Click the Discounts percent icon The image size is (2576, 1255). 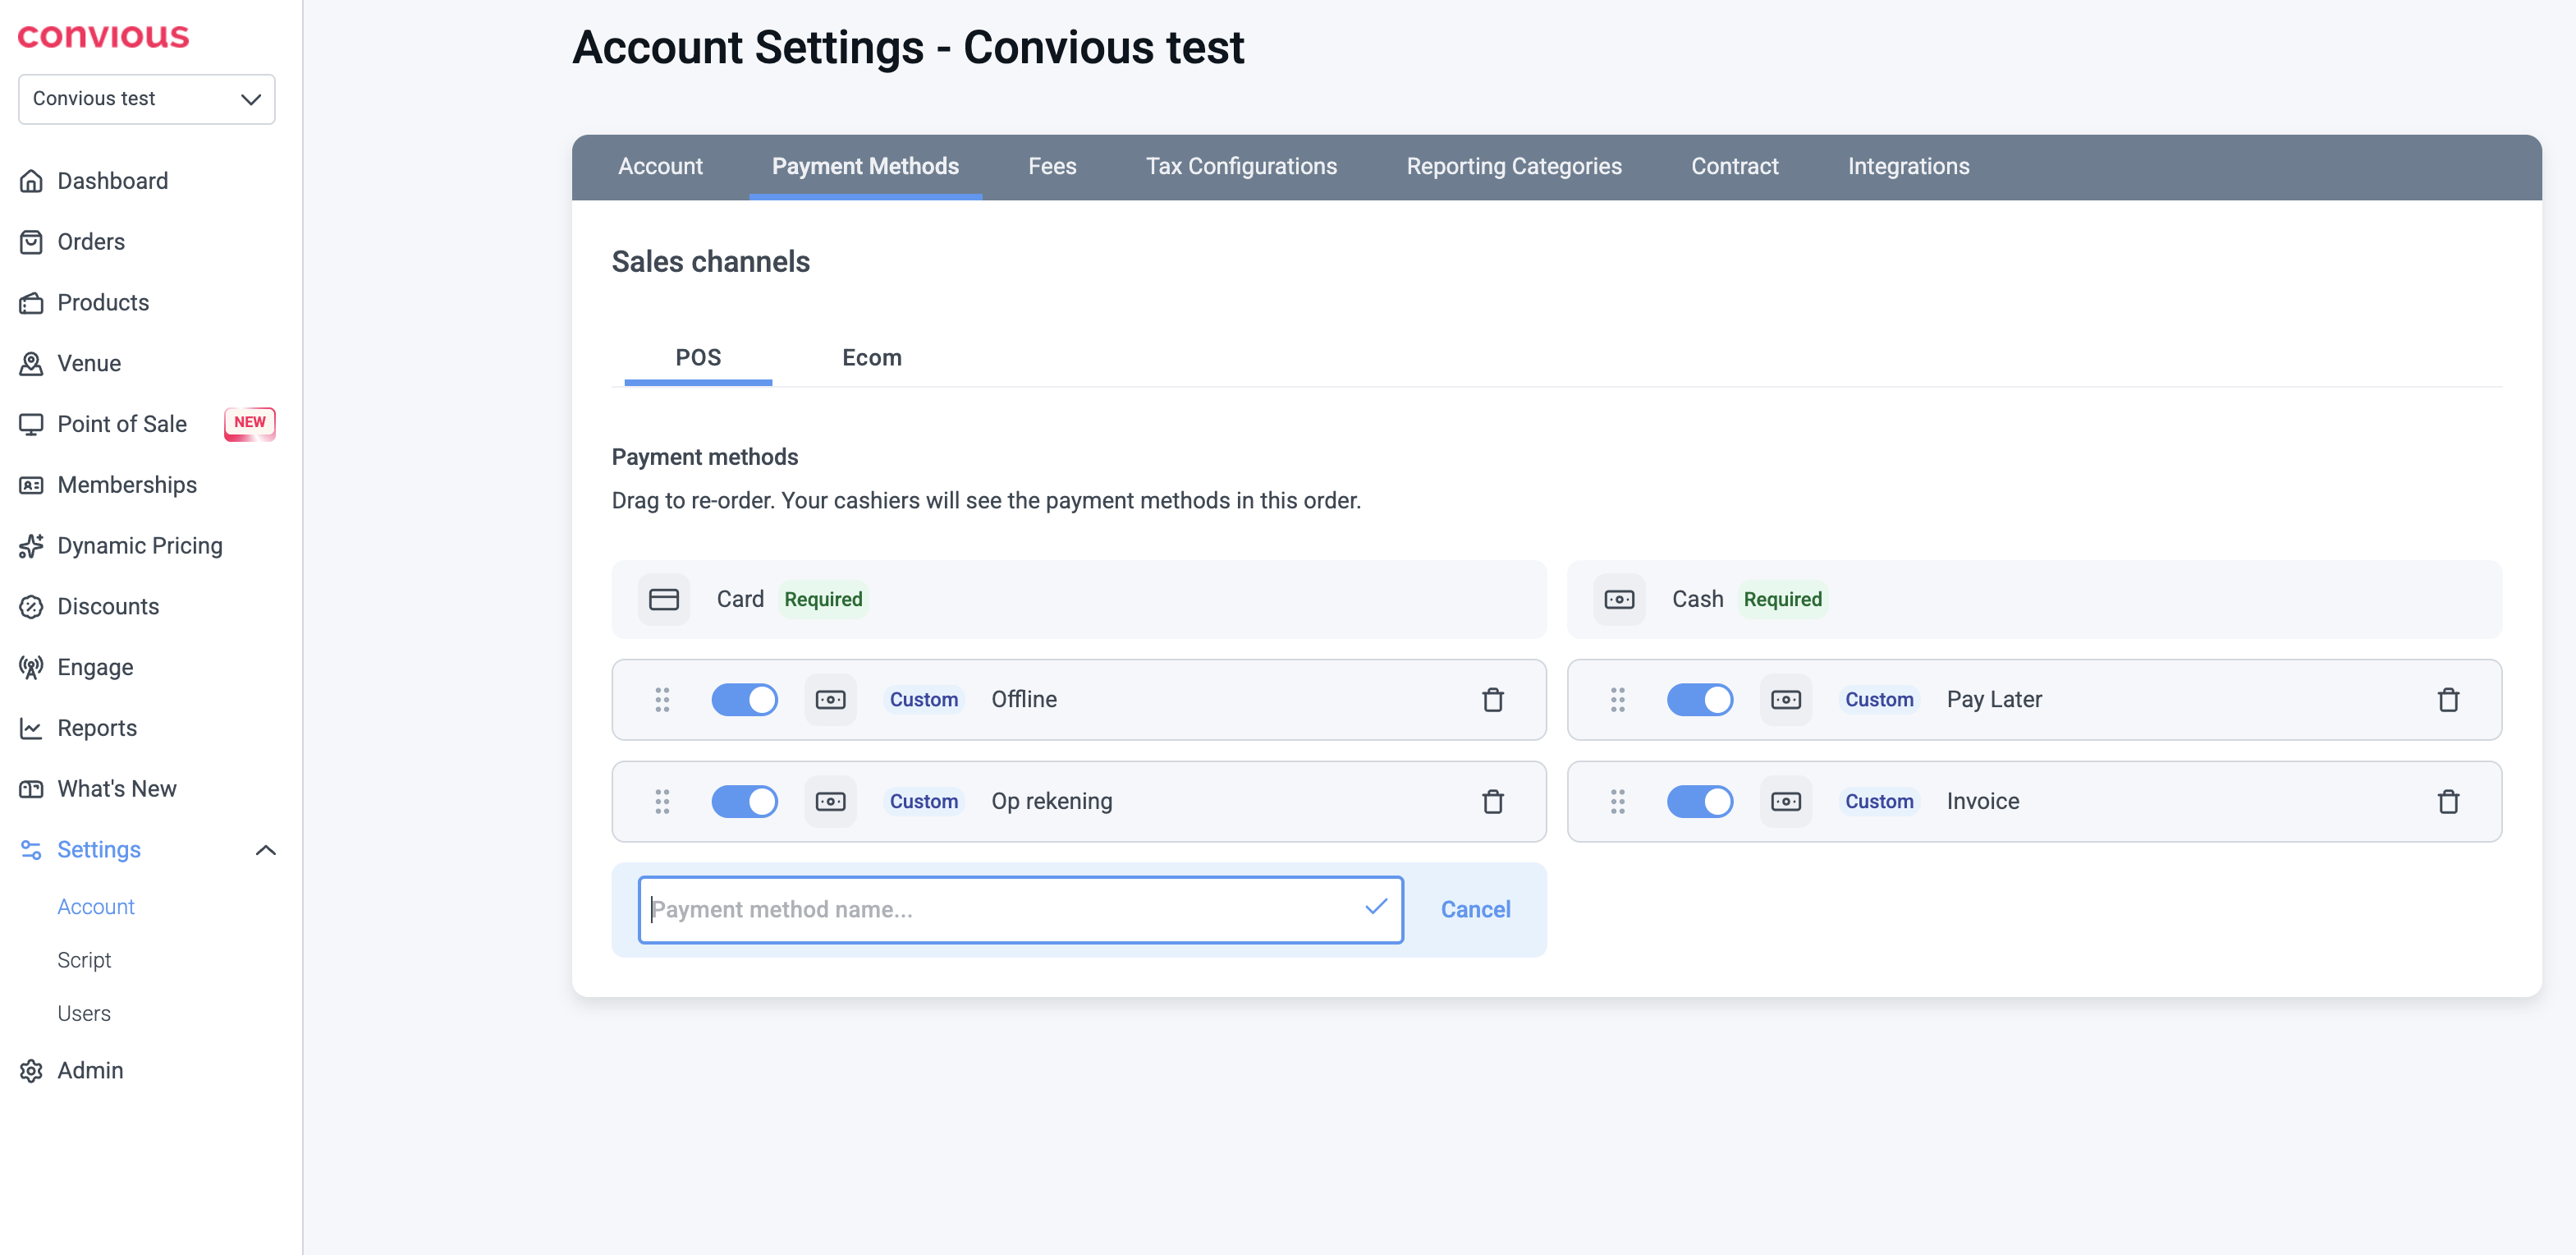31,606
